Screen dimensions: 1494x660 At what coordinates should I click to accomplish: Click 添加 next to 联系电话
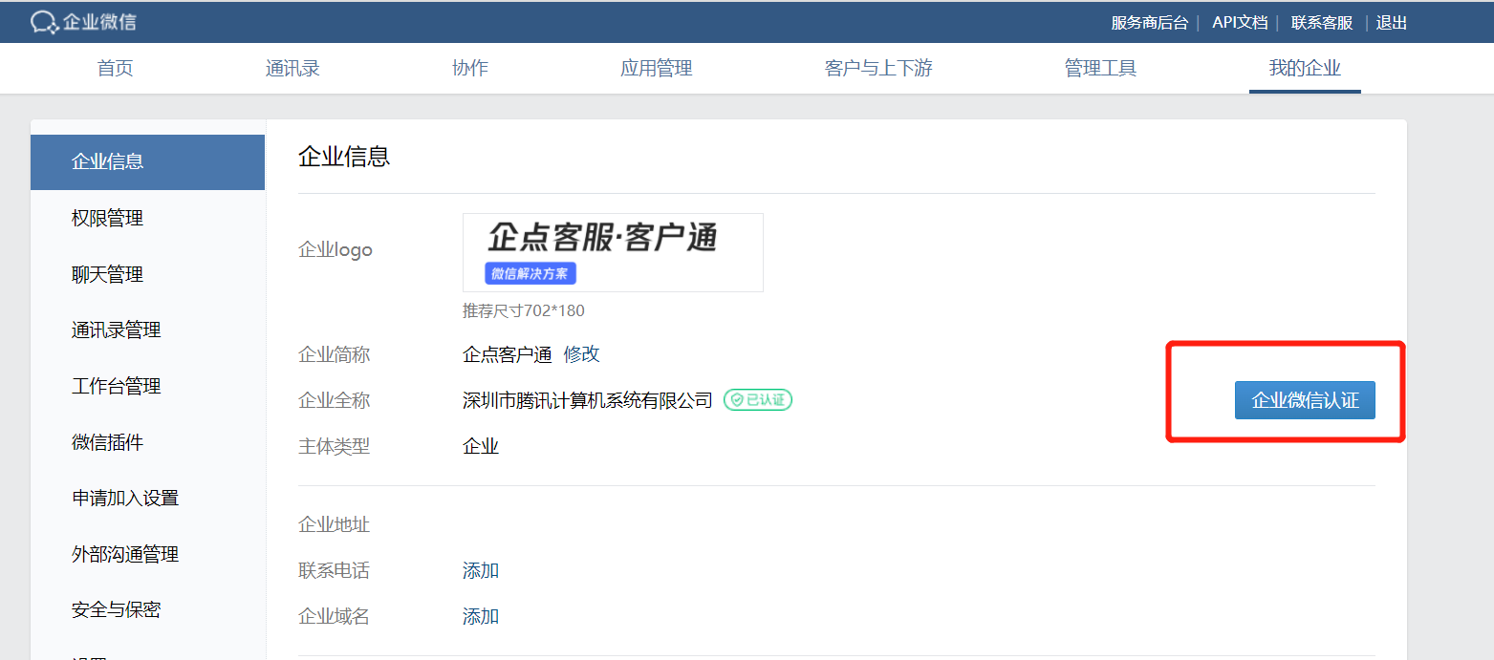click(x=481, y=571)
